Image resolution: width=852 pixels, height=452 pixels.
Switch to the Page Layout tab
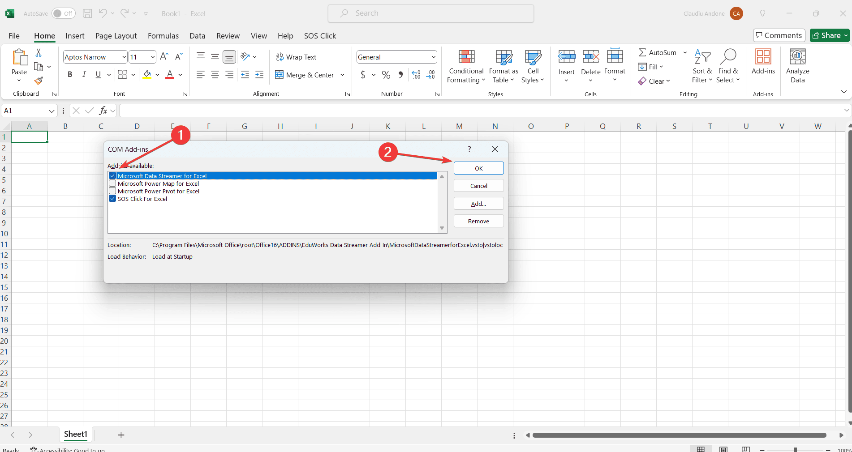click(x=116, y=36)
